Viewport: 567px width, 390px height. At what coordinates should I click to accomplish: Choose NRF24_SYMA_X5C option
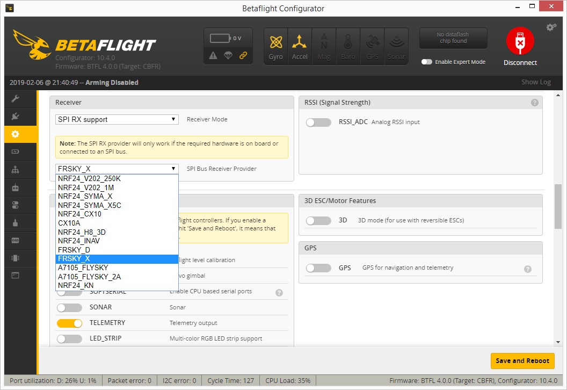tap(117, 205)
